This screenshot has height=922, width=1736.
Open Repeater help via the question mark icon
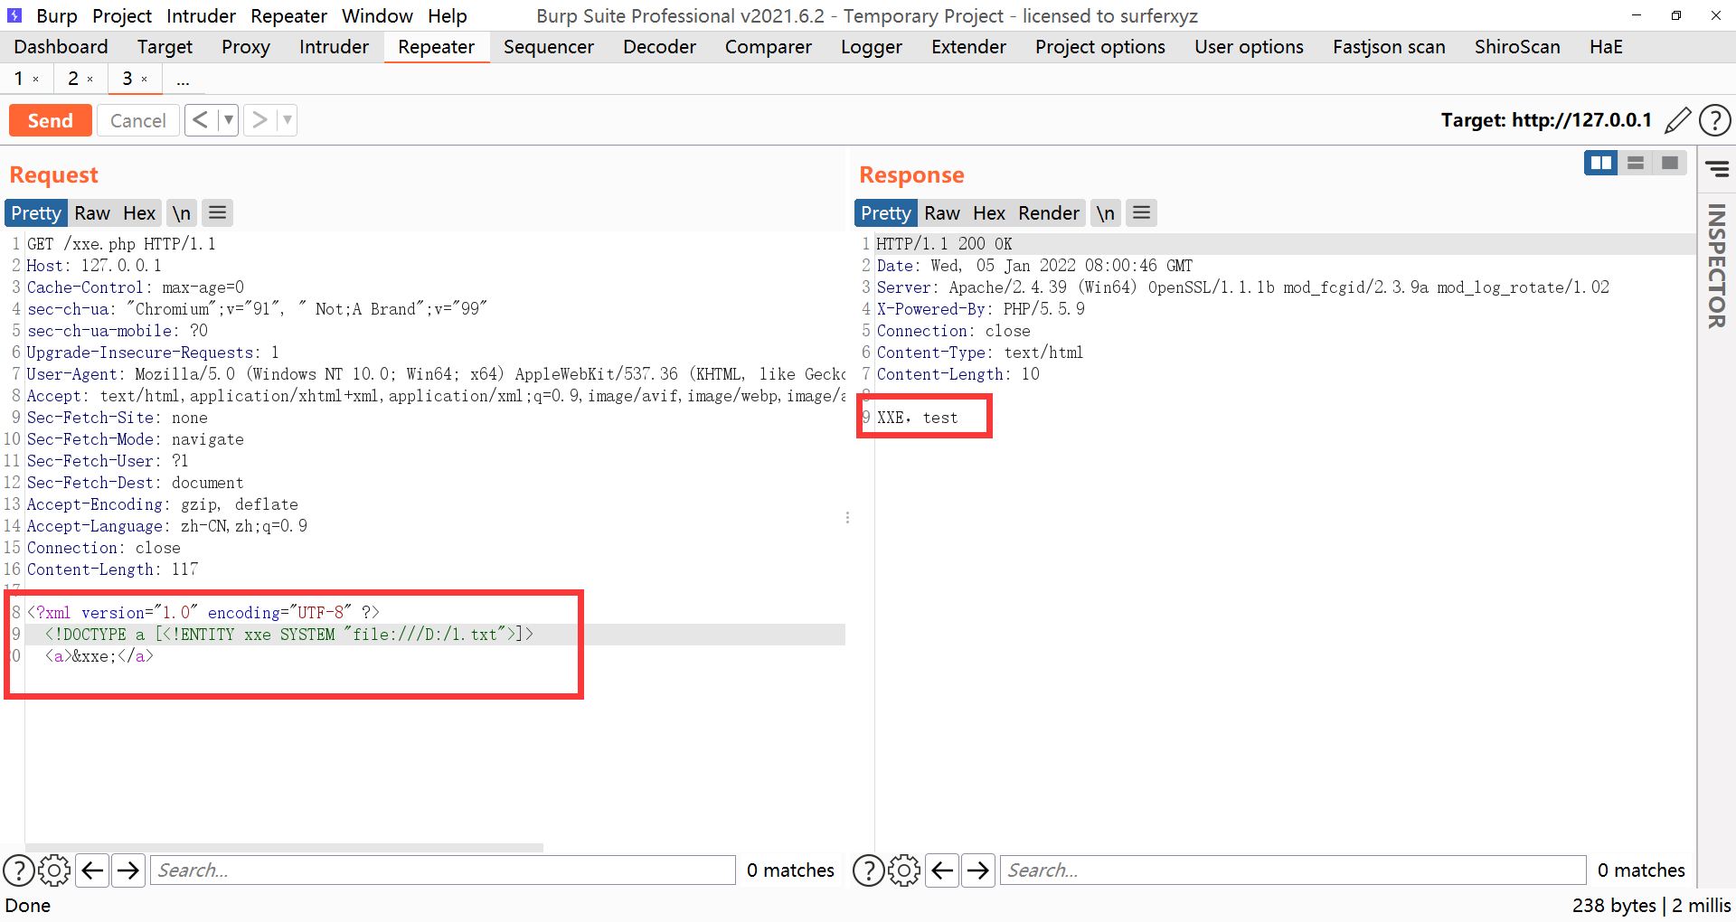tap(1715, 119)
